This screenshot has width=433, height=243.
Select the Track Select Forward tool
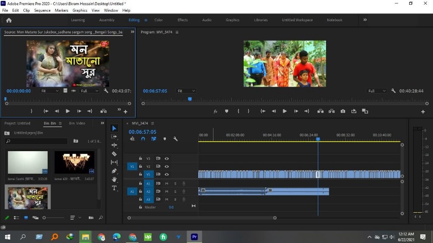[x=114, y=136]
